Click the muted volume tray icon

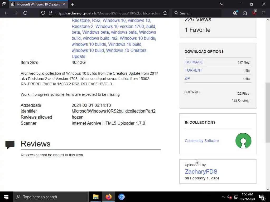coord(229,197)
